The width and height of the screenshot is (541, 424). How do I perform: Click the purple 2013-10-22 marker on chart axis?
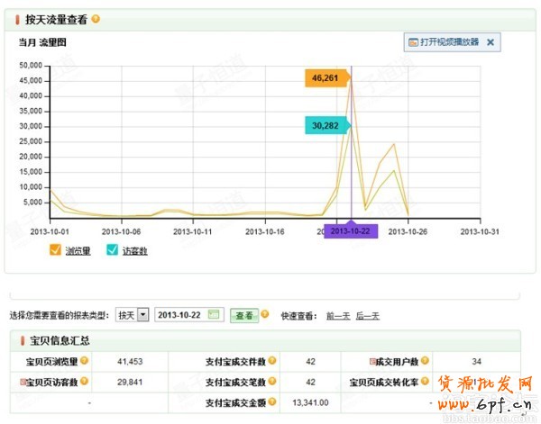(352, 231)
